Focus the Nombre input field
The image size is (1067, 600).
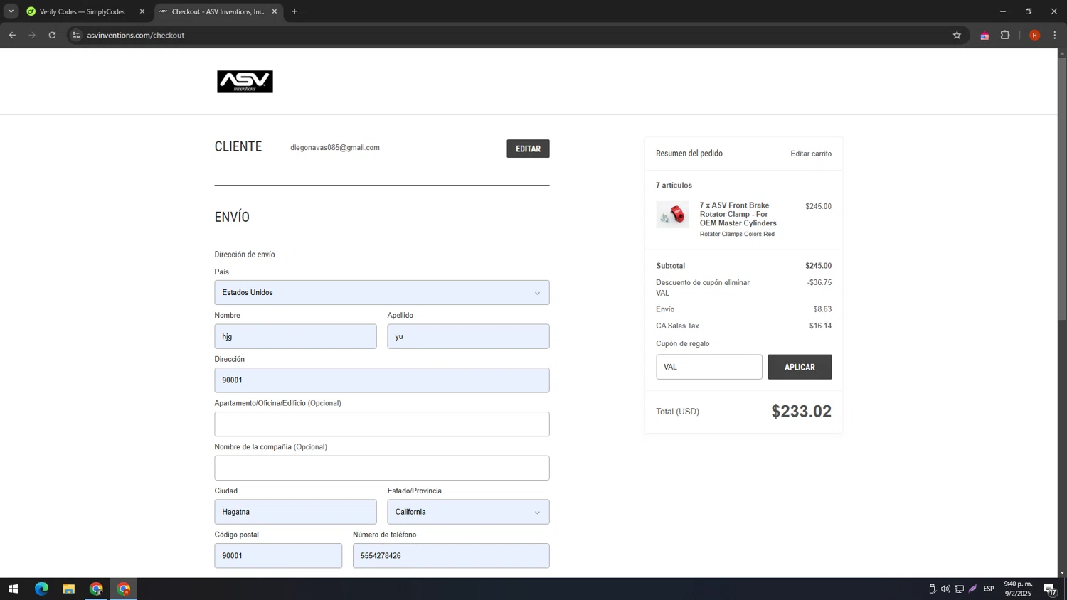(295, 336)
